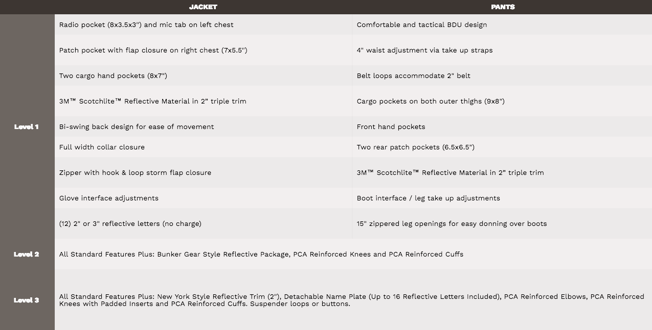Select the two rear patch pockets cell
This screenshot has width=652, height=330.
coord(415,147)
